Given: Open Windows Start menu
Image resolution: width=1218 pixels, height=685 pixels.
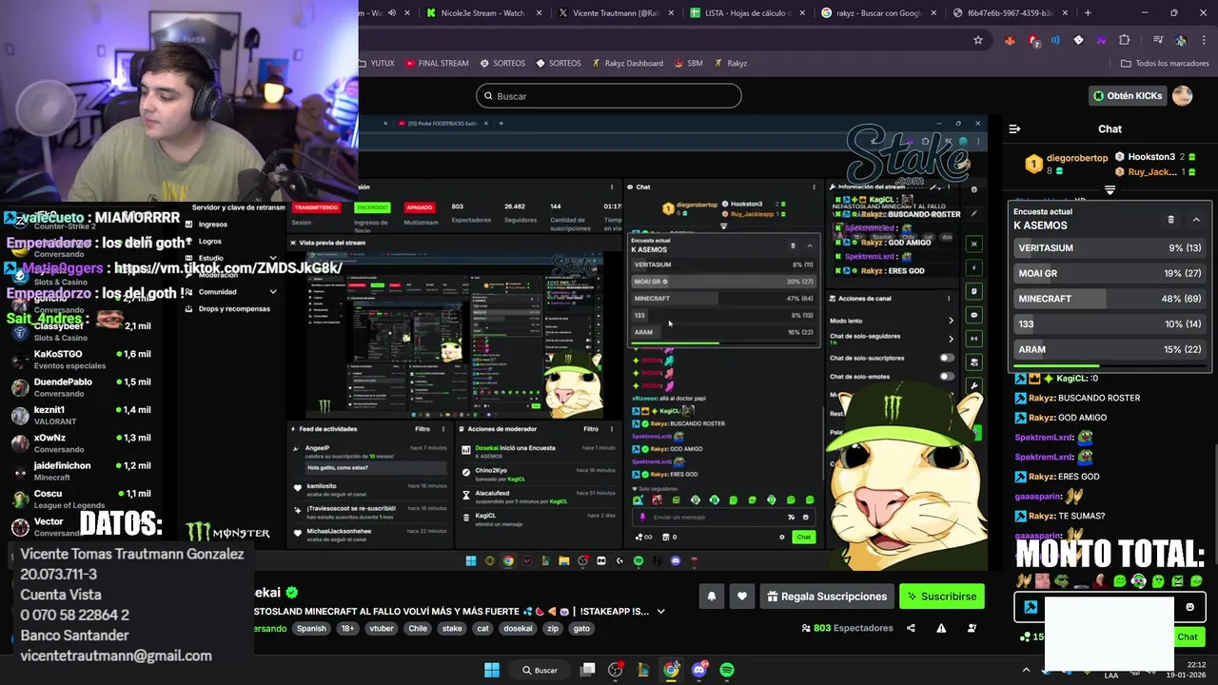Looking at the screenshot, I should [492, 670].
